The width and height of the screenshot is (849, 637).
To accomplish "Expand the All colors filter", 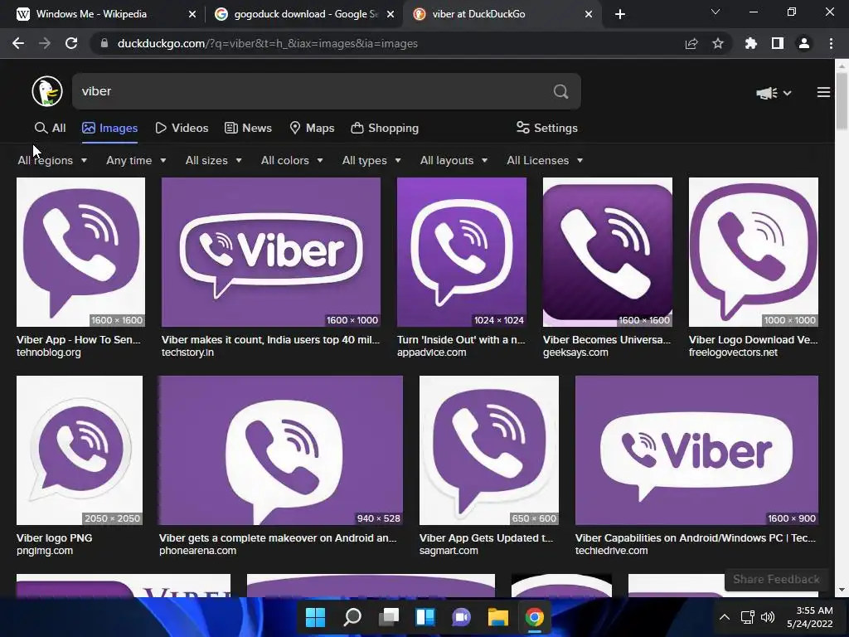I will [x=292, y=160].
